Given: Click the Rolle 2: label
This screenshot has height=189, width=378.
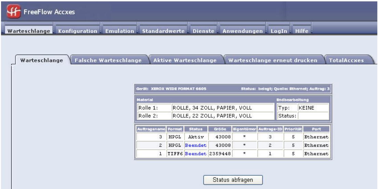Looking at the screenshot, I should tap(148, 116).
